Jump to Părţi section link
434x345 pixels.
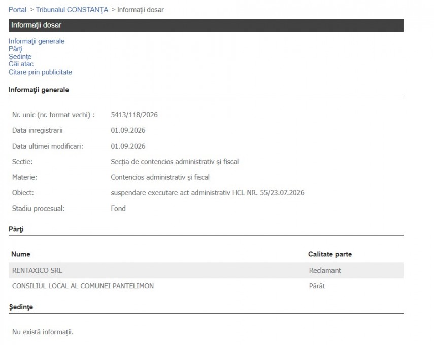16,49
